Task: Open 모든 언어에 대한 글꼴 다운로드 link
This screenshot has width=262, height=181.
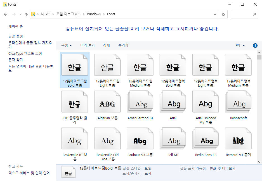Action: pos(31,68)
